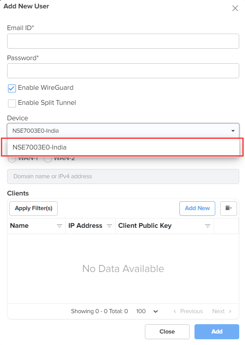Image resolution: width=245 pixels, height=345 pixels.
Task: Choose NSE7003E0-India from the dropdown list
Action: 123,147
